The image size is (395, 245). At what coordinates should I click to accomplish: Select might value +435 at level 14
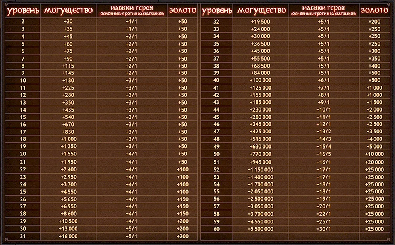(68, 110)
